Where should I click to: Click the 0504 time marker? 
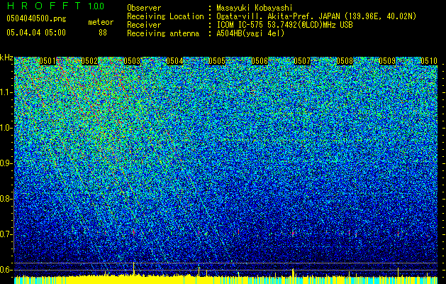tap(174, 61)
